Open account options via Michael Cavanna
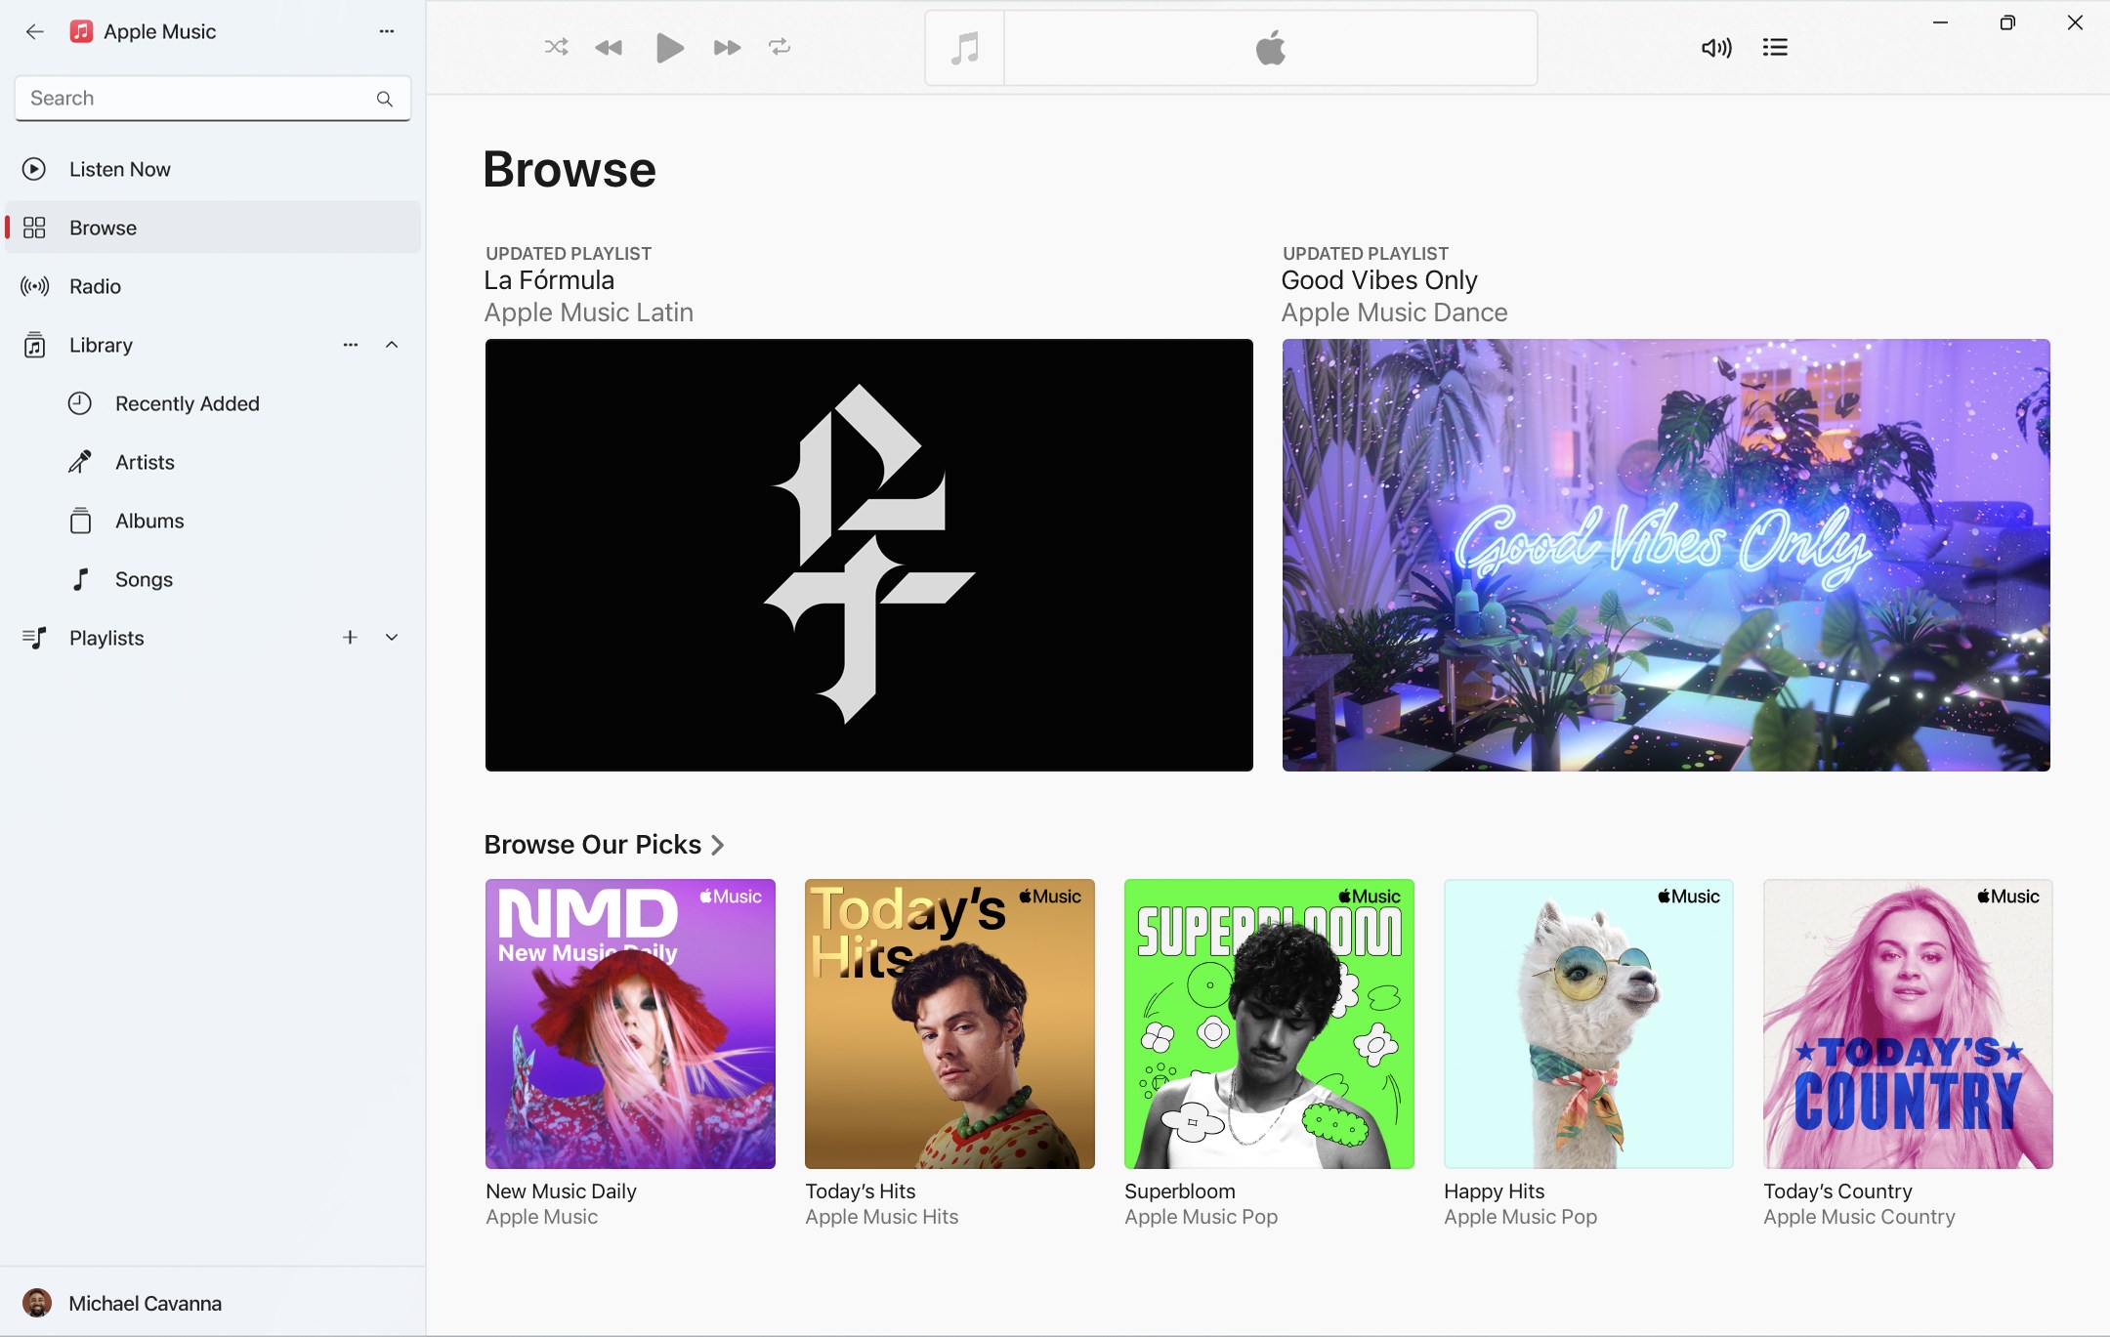2110x1337 pixels. (x=145, y=1303)
